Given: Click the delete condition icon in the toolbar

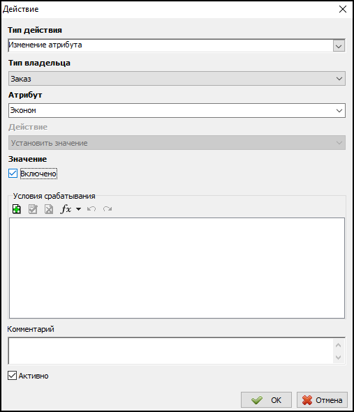Looking at the screenshot, I should pyautogui.click(x=49, y=209).
